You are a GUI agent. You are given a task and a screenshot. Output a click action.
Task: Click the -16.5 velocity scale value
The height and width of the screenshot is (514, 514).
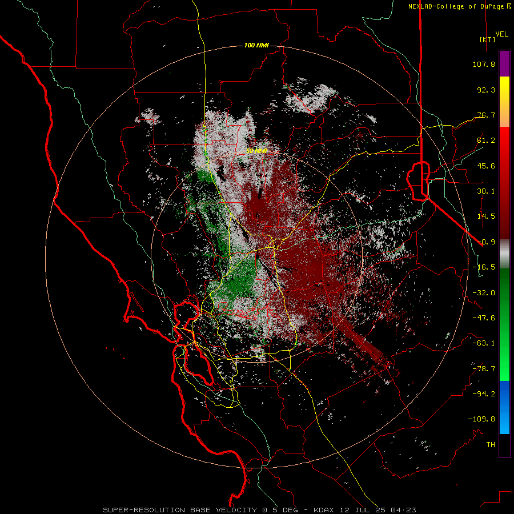[484, 267]
